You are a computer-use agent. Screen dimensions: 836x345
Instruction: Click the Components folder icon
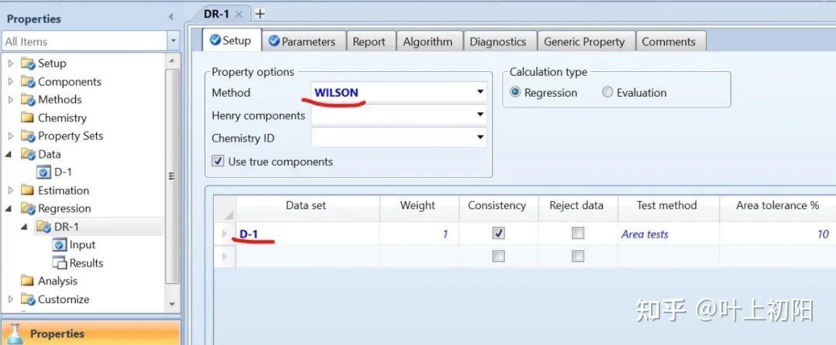[x=28, y=81]
